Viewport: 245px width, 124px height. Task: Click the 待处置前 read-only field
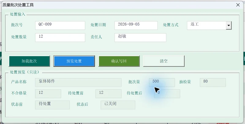click(x=108, y=94)
